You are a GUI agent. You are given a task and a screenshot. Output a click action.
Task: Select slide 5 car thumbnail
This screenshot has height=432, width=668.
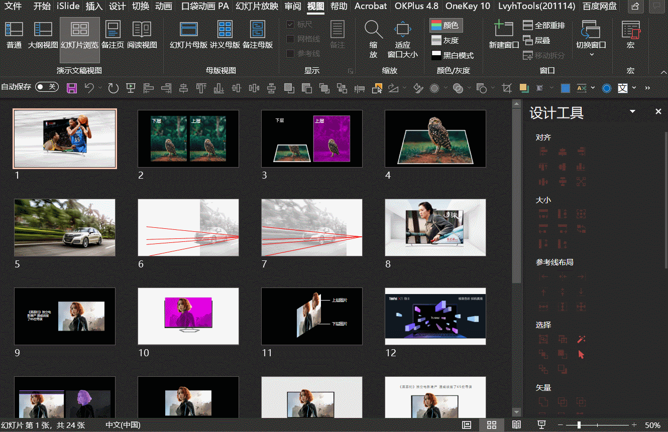point(65,227)
